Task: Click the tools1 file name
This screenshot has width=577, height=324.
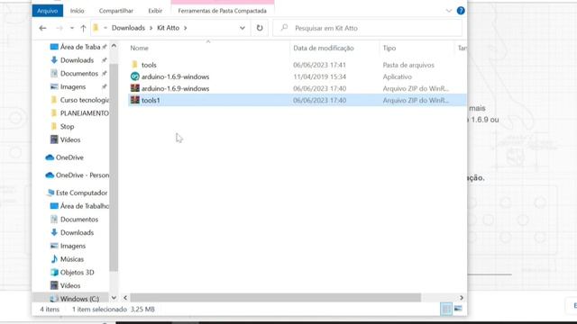Action: [151, 100]
